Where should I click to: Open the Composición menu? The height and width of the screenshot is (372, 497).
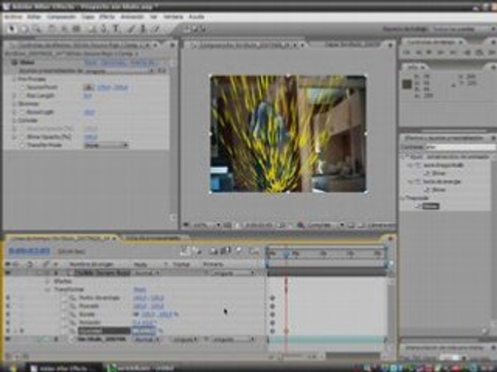pos(62,17)
